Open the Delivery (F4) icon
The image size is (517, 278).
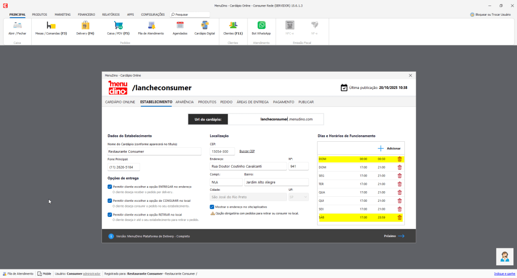pos(85,25)
